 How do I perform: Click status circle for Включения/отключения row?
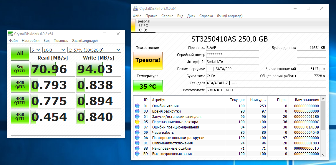pos(137,143)
